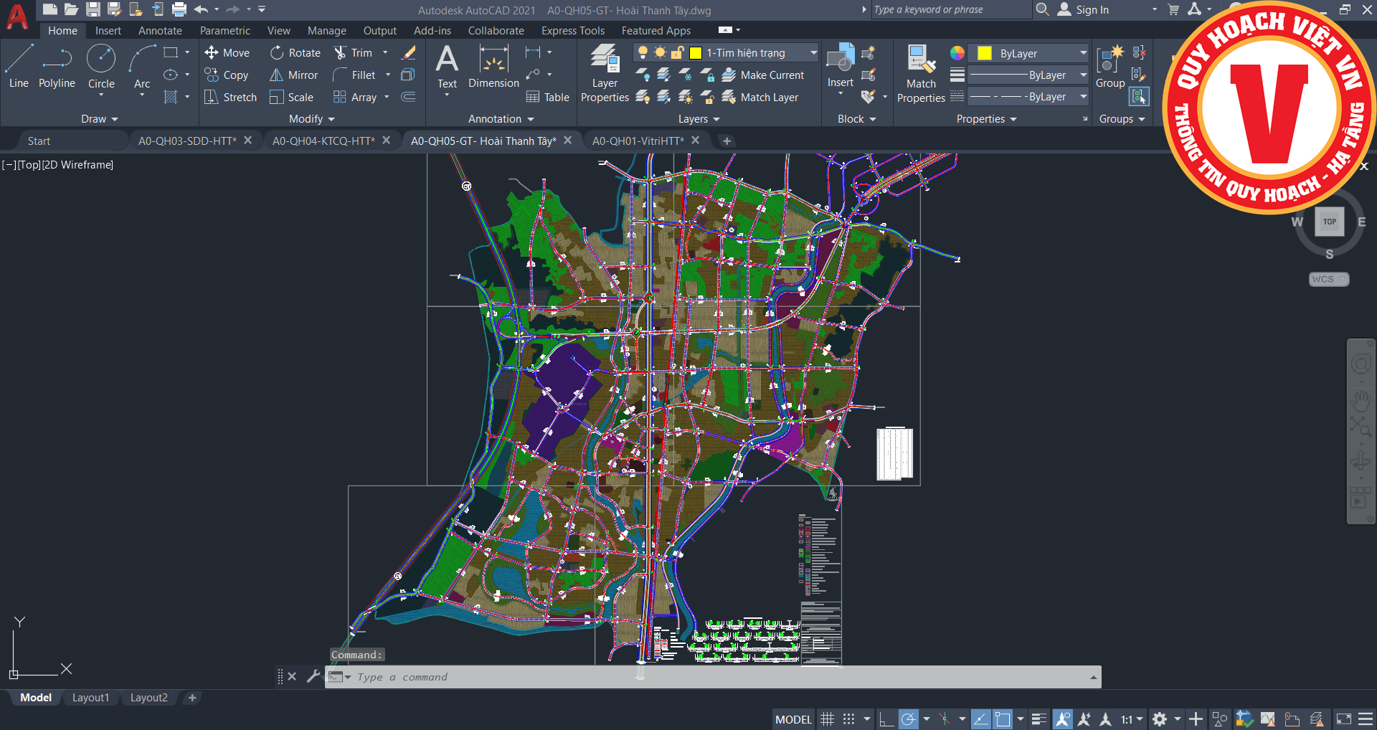The image size is (1377, 730).
Task: Click the Match Properties tool
Action: point(921,73)
